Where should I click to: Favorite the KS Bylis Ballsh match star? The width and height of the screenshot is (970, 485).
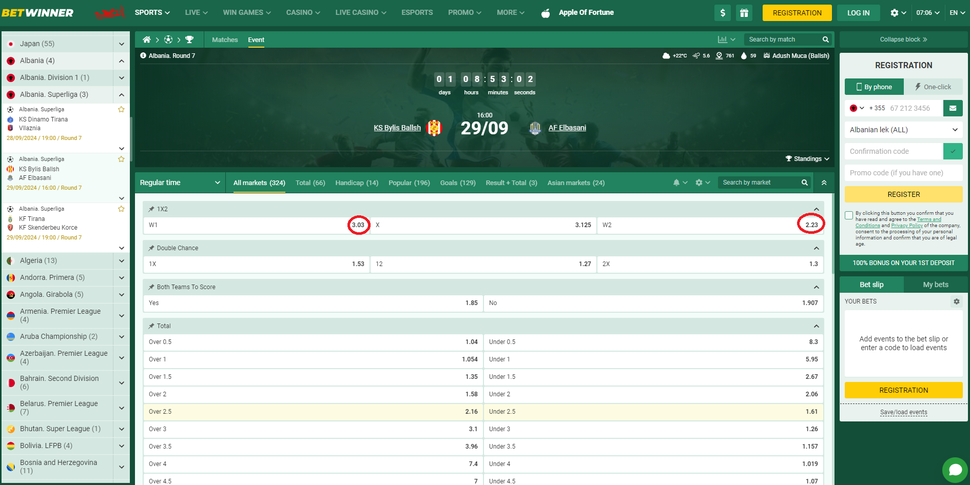click(121, 159)
